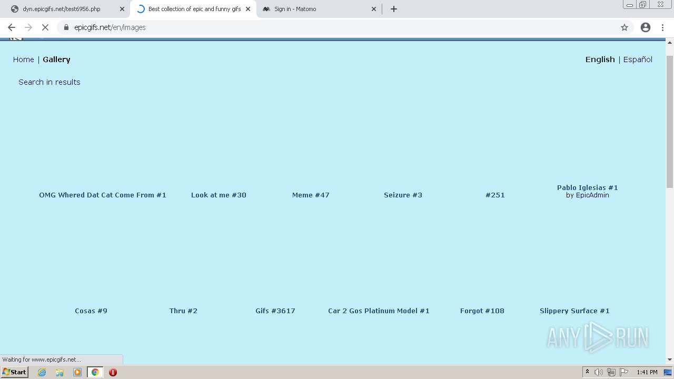Click the page scrollbar up arrow
This screenshot has width=674, height=379.
670,43
